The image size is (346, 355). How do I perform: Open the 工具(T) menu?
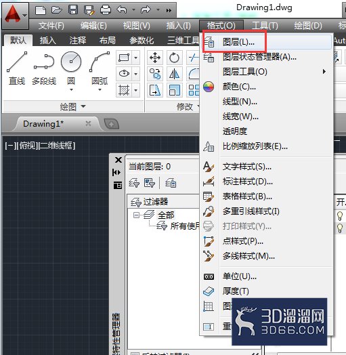tap(265, 26)
